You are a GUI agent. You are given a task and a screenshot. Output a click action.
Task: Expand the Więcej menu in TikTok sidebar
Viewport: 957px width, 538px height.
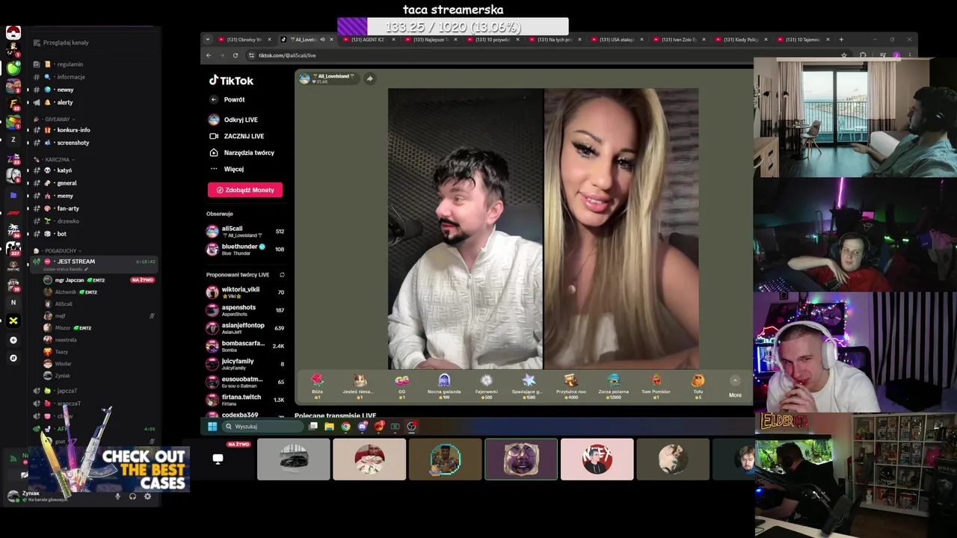tap(227, 169)
